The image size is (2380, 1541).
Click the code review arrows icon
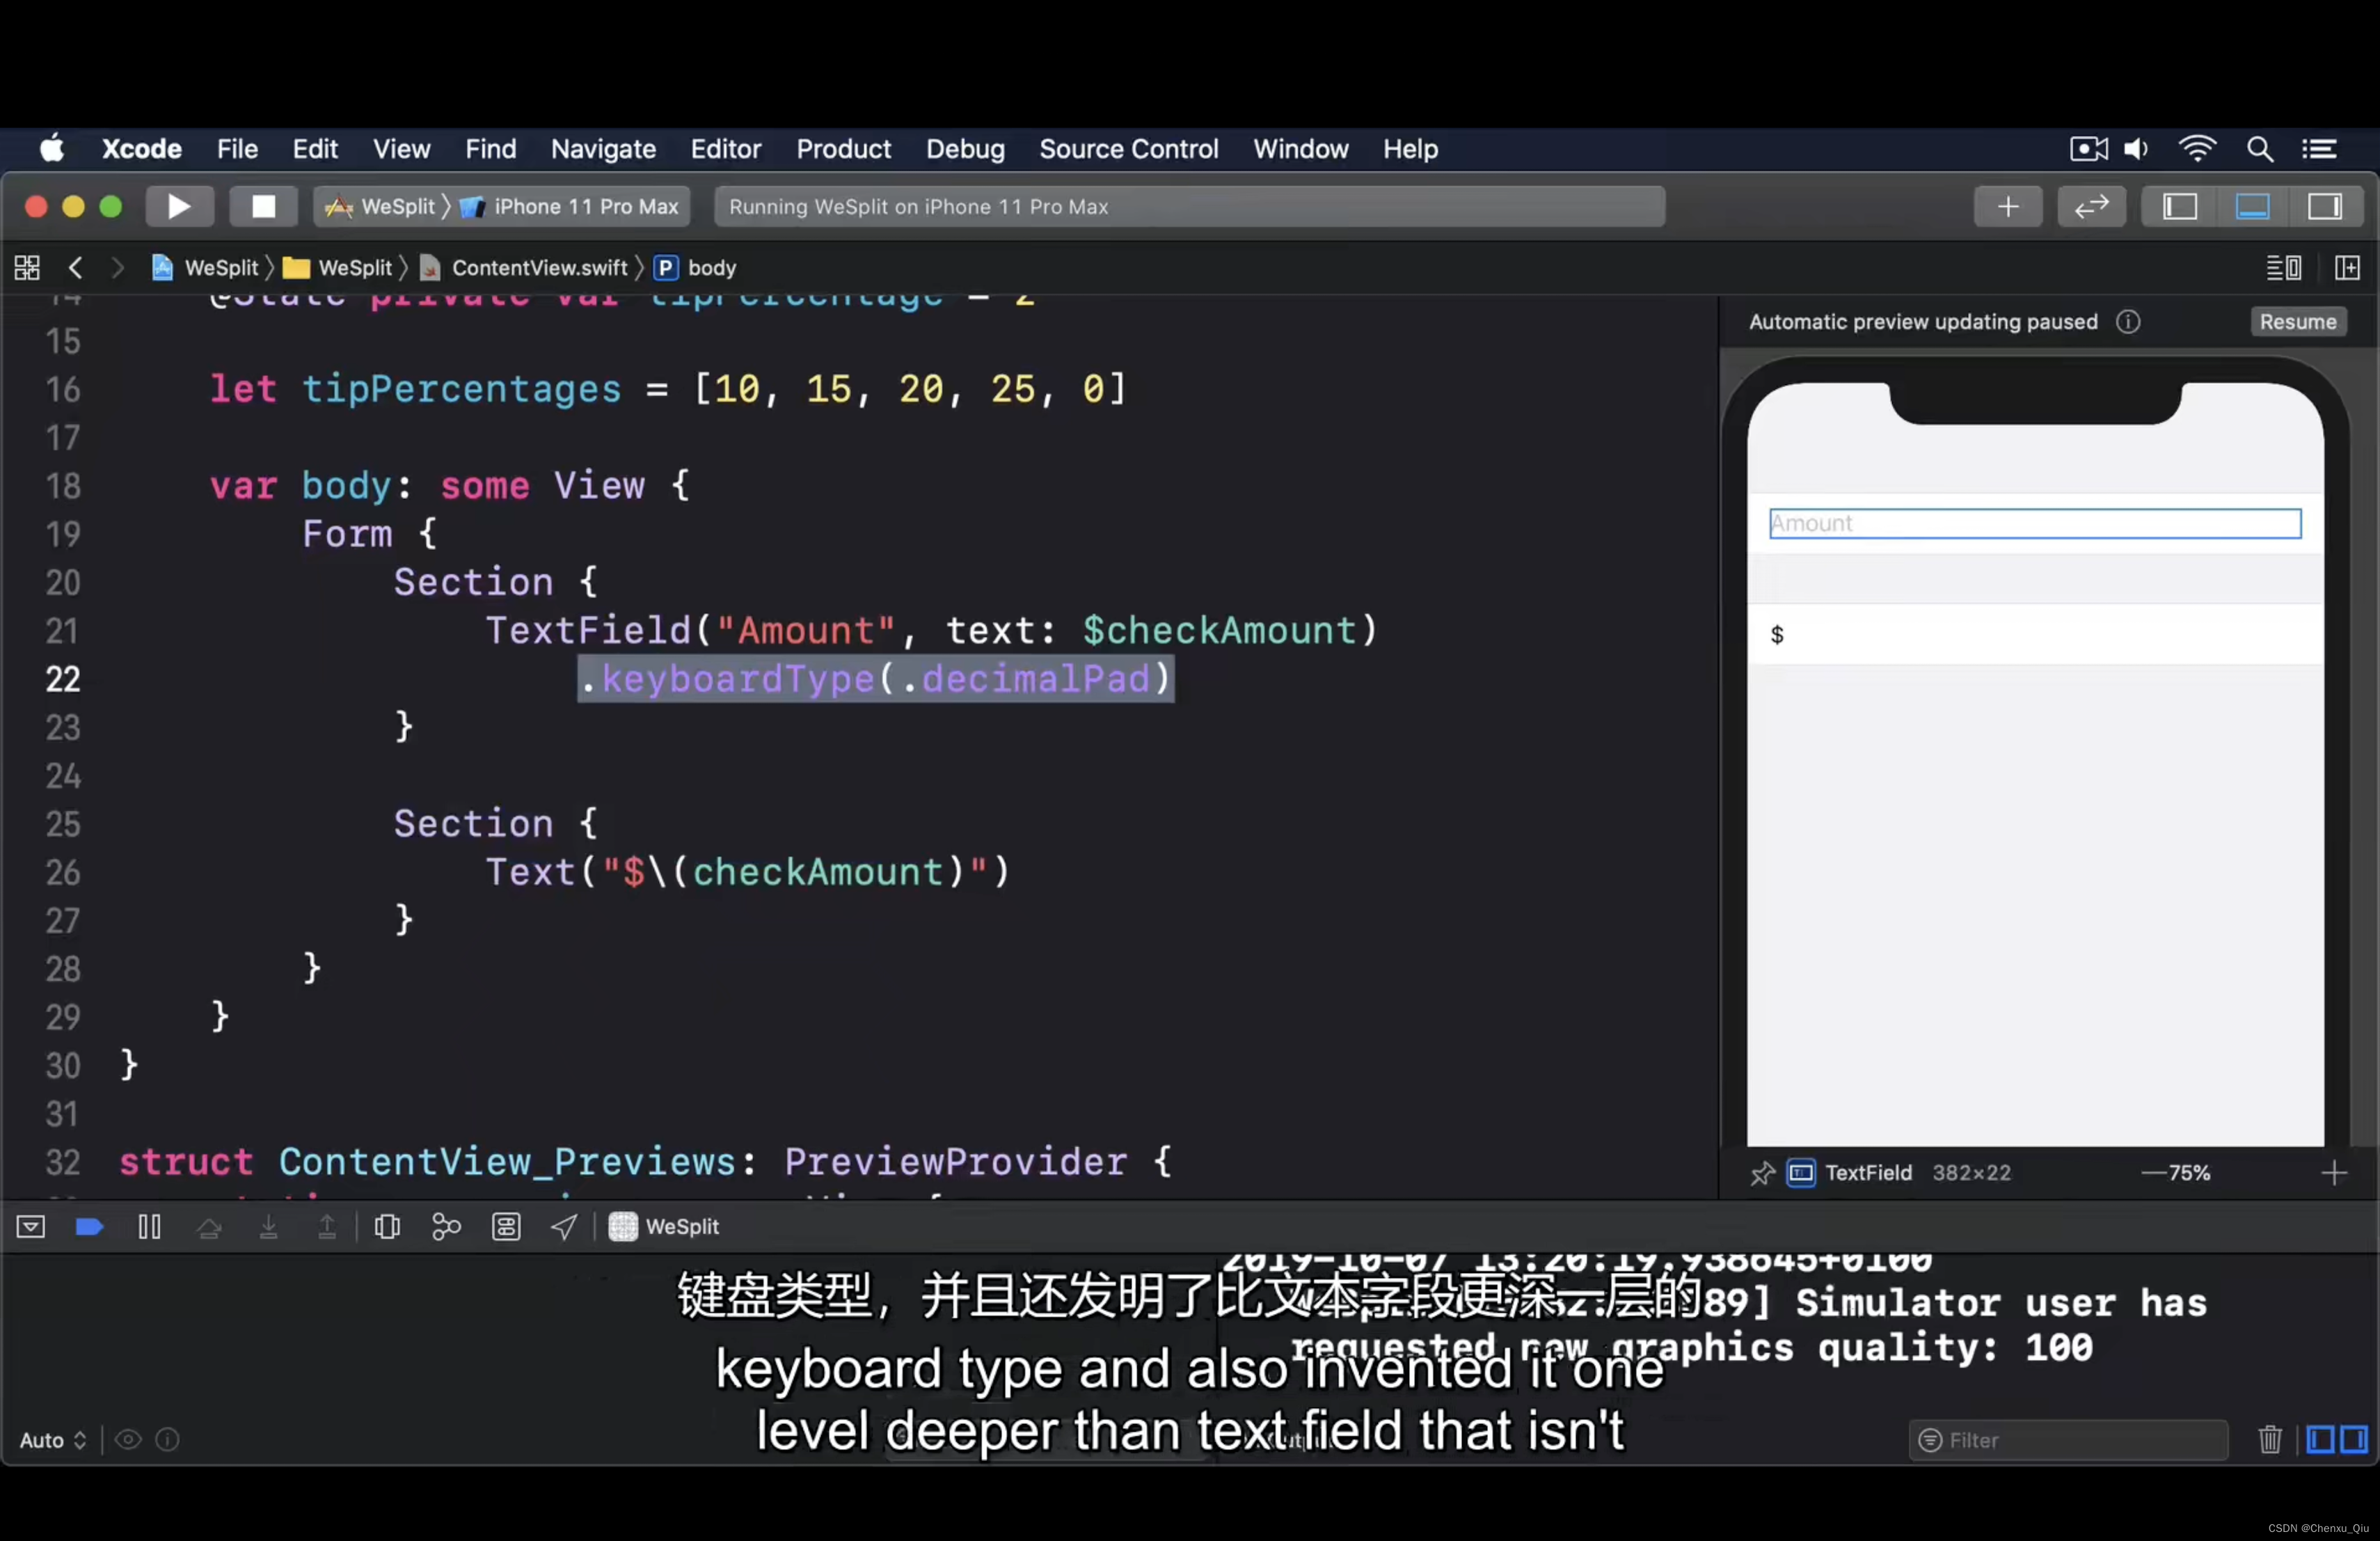tap(2091, 207)
